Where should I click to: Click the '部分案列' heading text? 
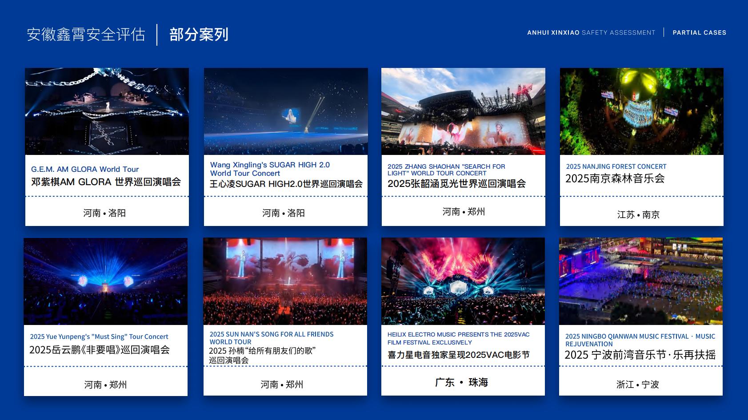coord(199,35)
